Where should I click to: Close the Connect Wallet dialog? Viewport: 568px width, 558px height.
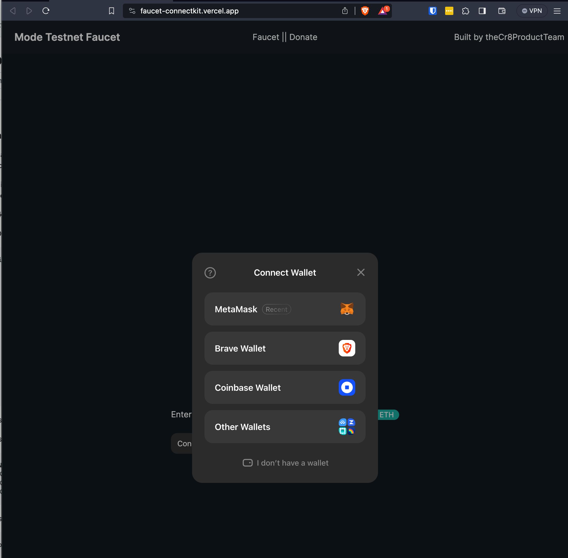361,272
